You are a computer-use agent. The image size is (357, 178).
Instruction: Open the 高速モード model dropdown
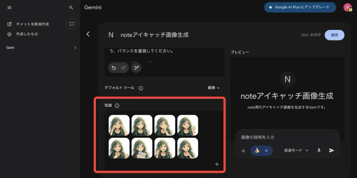[x=296, y=150]
